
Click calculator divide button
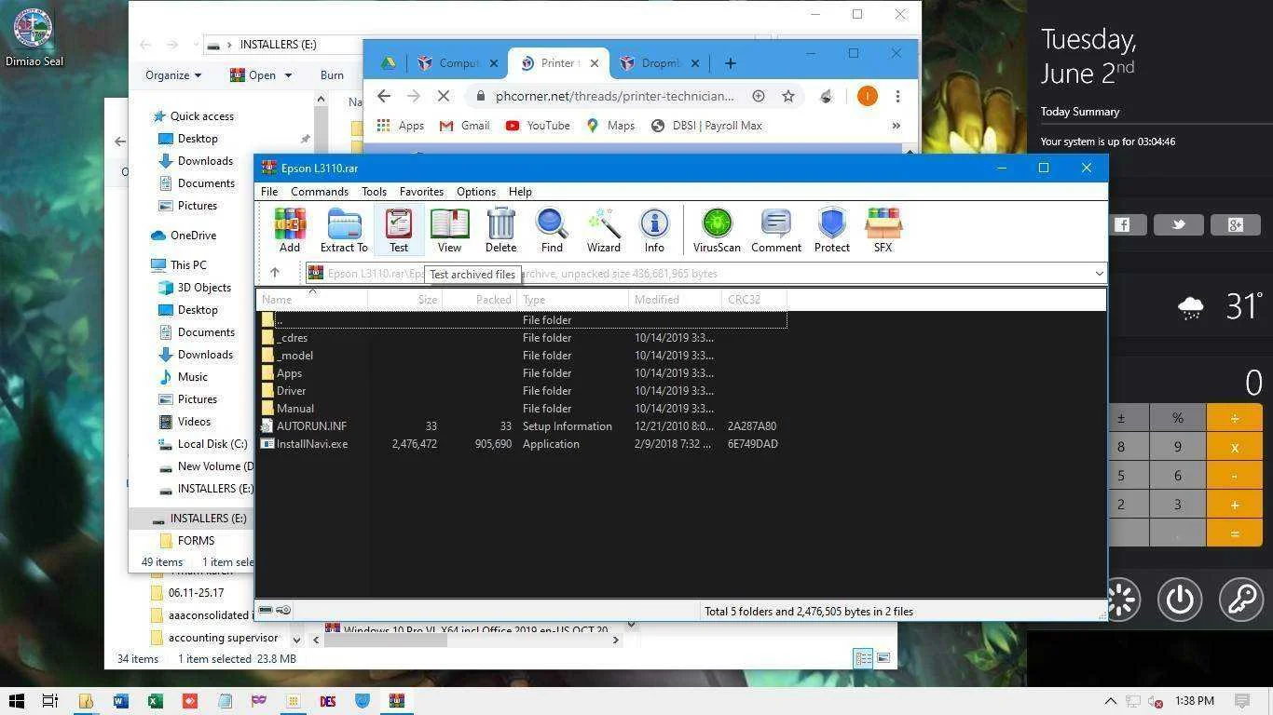(1235, 418)
